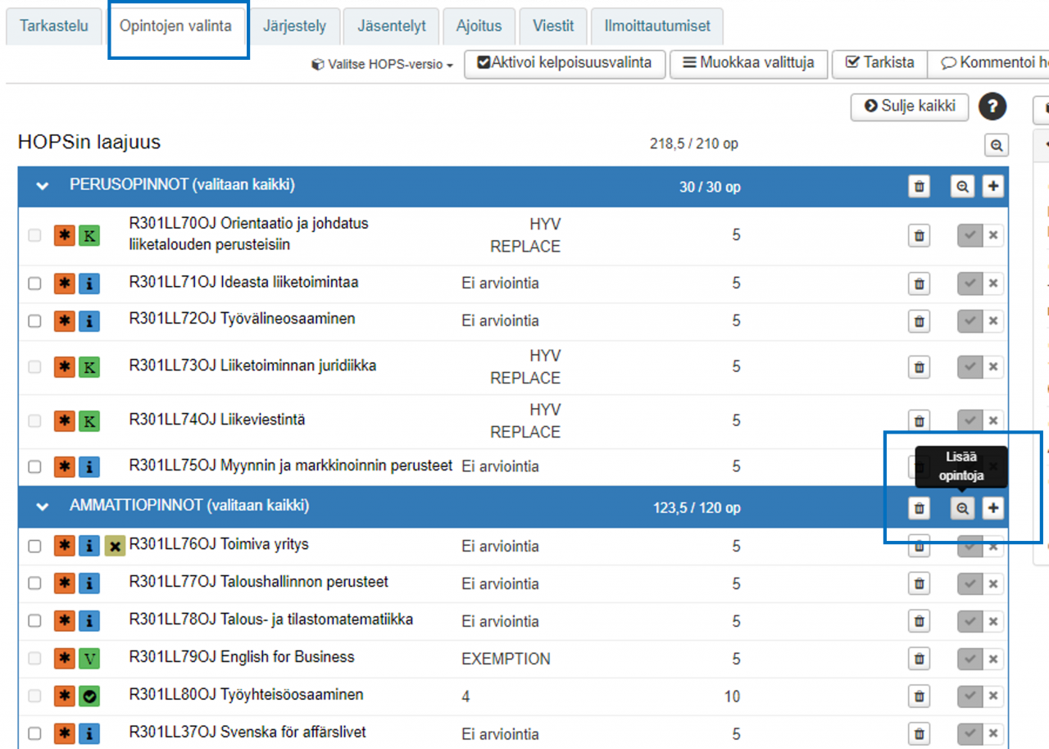Image resolution: width=1049 pixels, height=749 pixels.
Task: Click Lisää opintoja search icon in AMMATTIOPINNOT
Action: click(x=963, y=508)
